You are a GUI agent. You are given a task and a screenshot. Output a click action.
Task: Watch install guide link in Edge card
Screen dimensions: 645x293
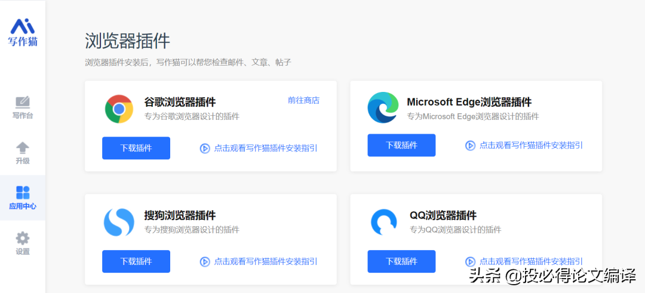[531, 145]
